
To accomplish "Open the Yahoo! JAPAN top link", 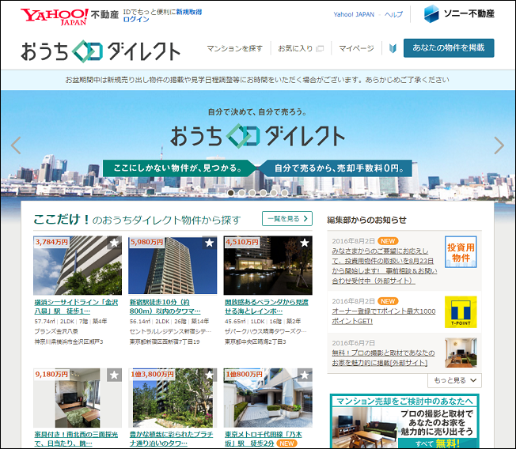I will [x=354, y=14].
